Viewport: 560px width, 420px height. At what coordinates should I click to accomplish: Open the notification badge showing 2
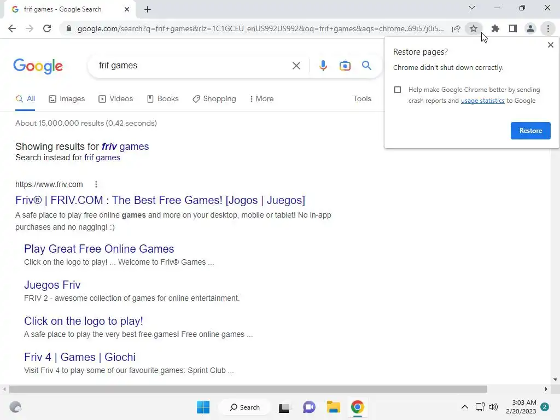click(545, 407)
